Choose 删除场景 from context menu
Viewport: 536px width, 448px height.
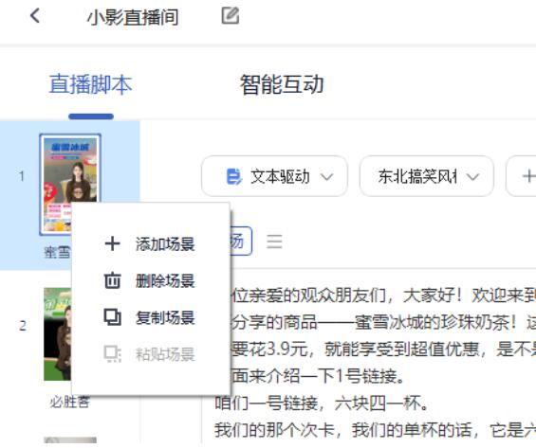click(x=150, y=280)
